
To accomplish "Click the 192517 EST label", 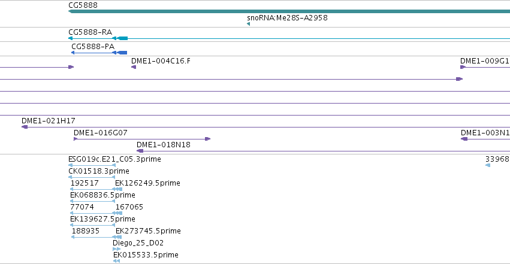I will (85, 183).
